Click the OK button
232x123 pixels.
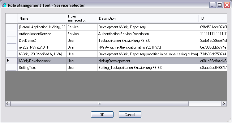tap(102, 115)
